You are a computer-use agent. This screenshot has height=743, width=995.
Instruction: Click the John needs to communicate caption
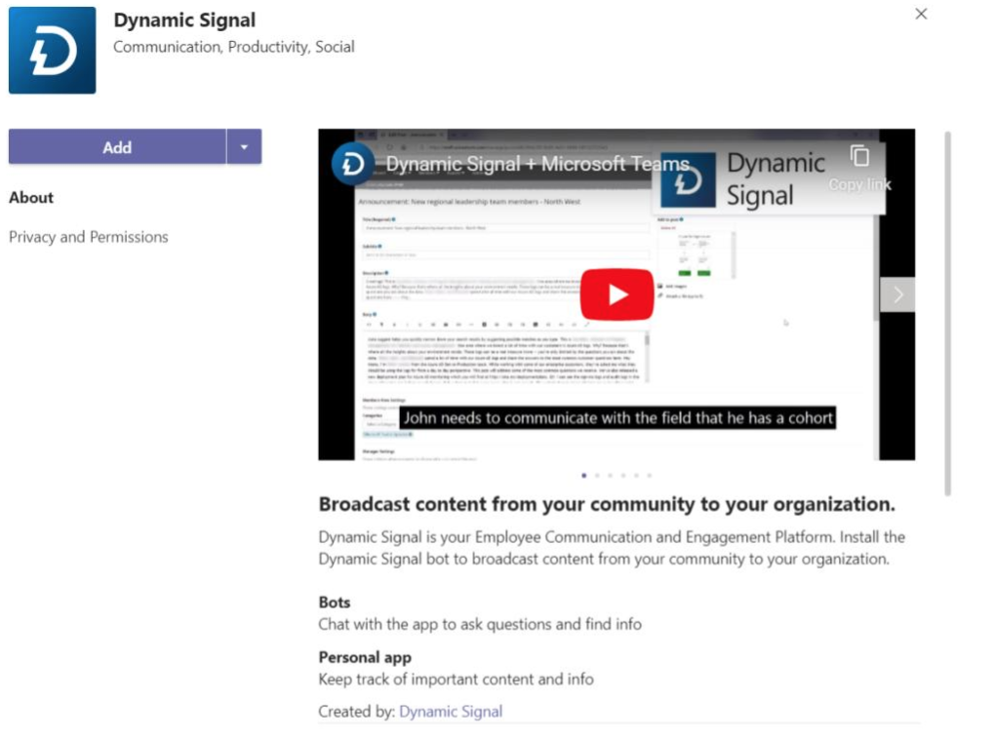point(618,418)
